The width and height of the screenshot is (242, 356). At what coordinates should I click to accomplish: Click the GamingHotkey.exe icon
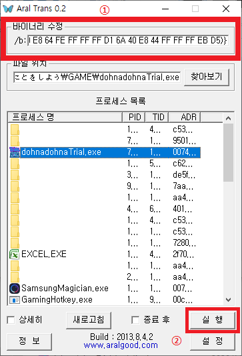(x=15, y=300)
